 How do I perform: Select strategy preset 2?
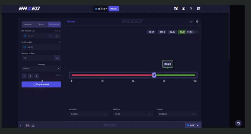(30, 76)
